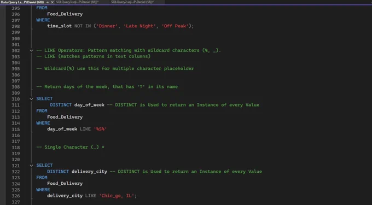Click the NOT IN keyword on line 298
The height and width of the screenshot is (205, 372).
[x=83, y=26]
